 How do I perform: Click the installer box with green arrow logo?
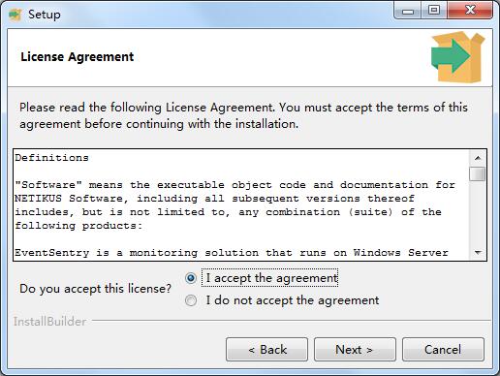457,57
